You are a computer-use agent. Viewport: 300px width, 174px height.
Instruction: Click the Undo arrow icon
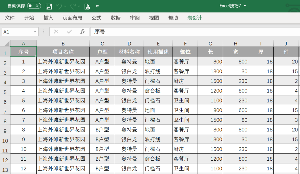coord(59,6)
